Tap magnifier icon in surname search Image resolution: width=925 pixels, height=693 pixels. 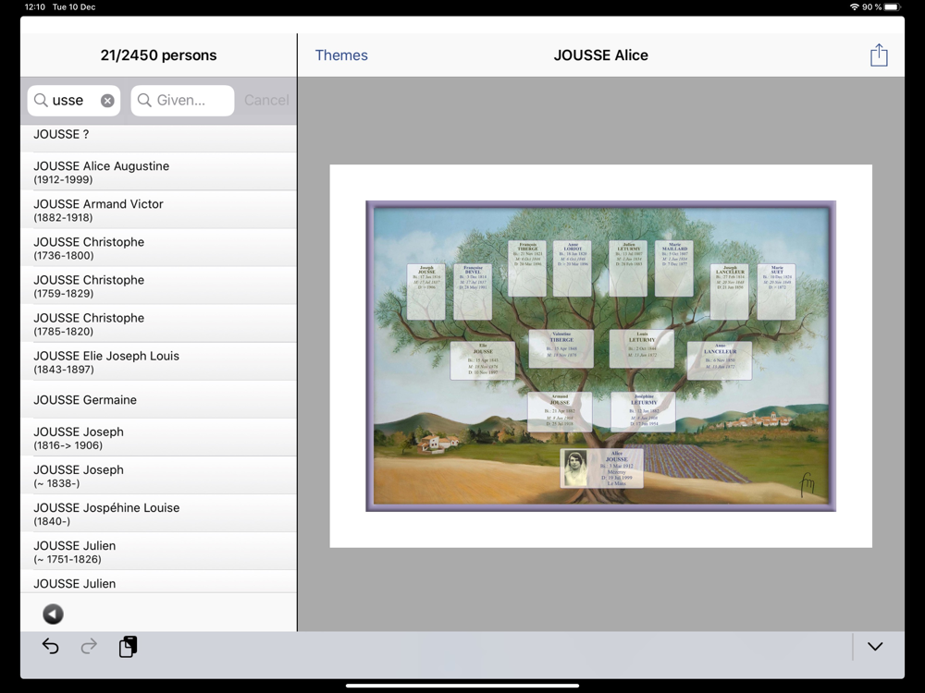[41, 101]
